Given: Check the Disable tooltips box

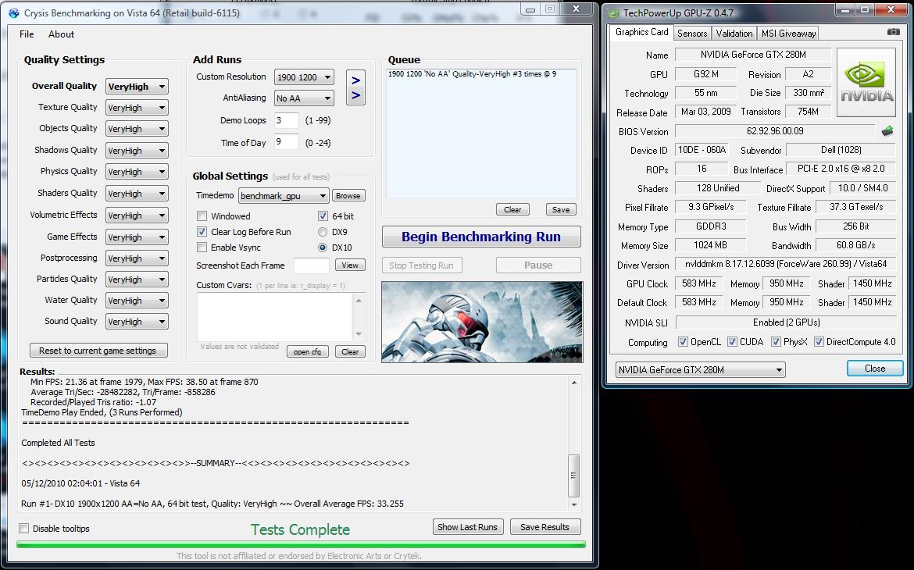Looking at the screenshot, I should coord(24,529).
